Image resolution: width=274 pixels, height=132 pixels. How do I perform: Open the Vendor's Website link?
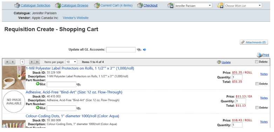[x=76, y=18]
